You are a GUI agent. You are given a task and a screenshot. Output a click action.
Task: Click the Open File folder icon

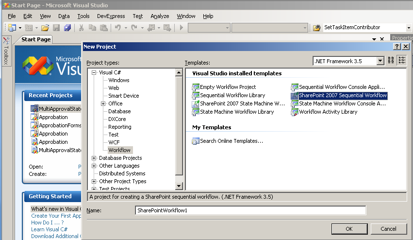[x=45, y=27]
